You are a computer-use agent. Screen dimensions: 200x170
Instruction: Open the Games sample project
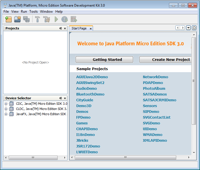tap(82, 123)
